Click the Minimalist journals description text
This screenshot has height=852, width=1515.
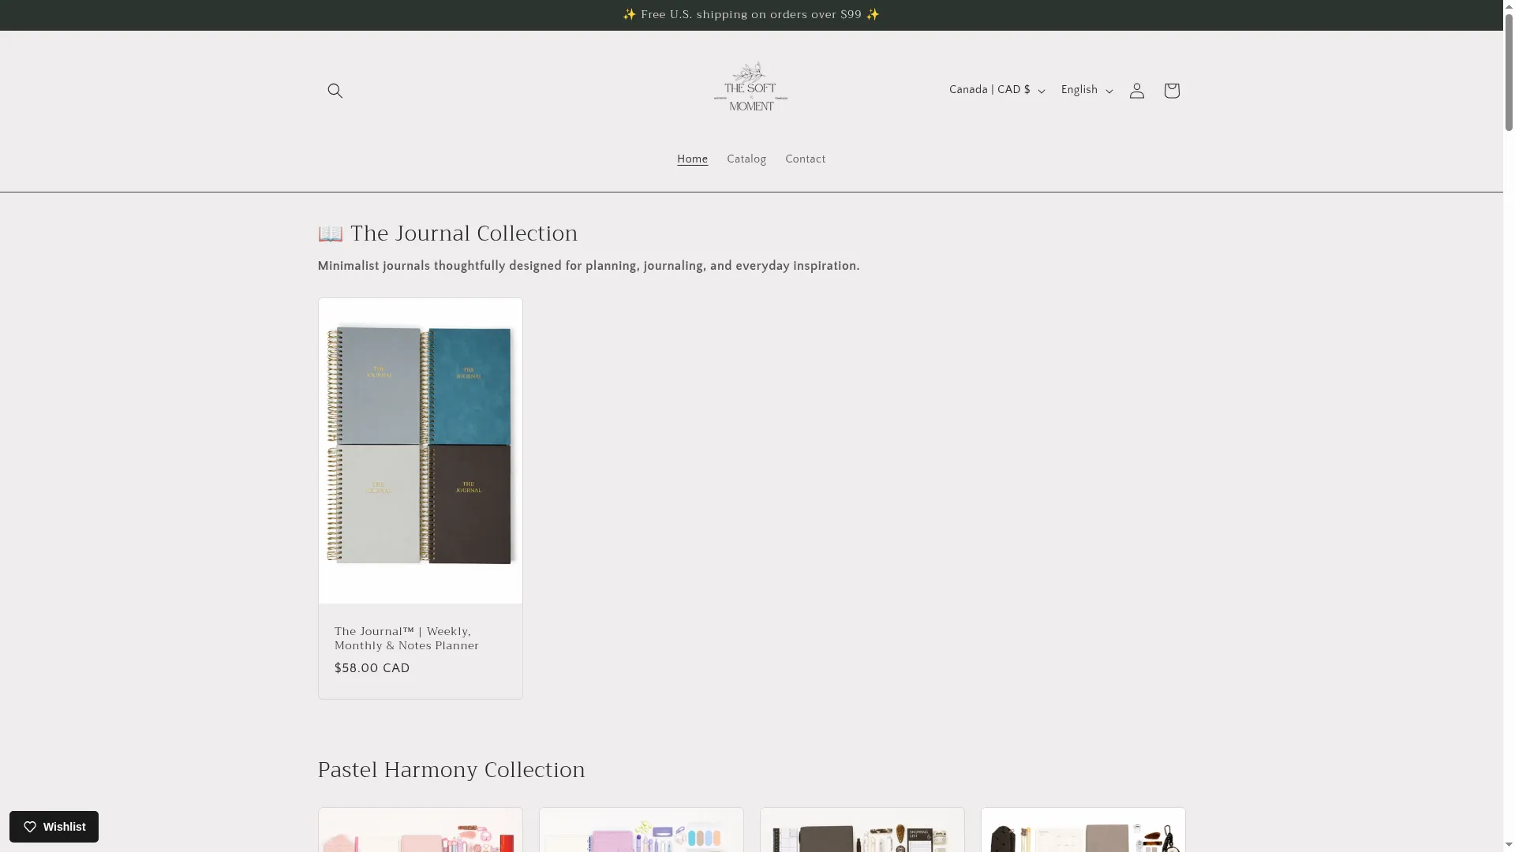point(589,266)
